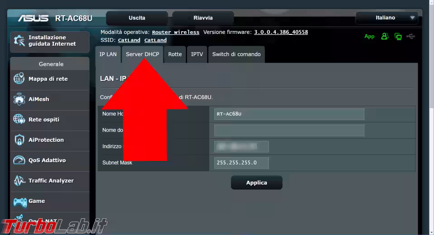Click the Uscita logout button
Image resolution: width=434 pixels, height=235 pixels.
137,18
